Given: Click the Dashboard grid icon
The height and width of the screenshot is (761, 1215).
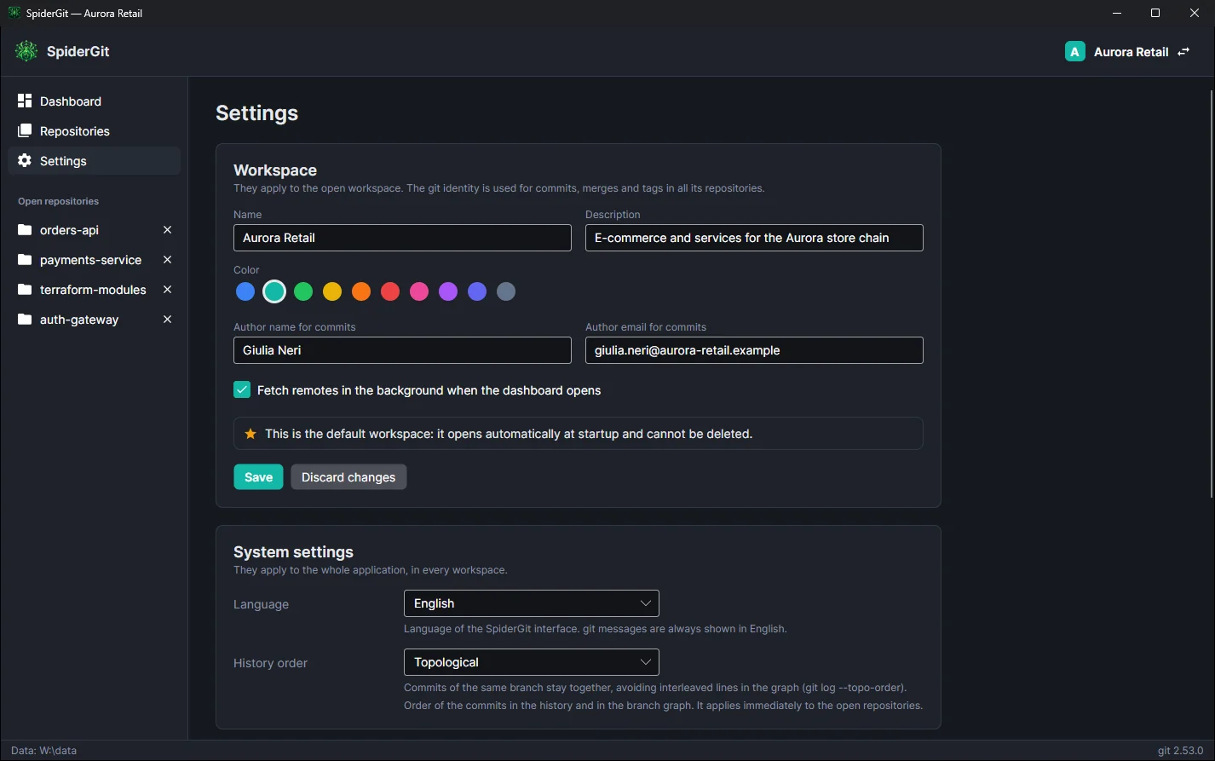Looking at the screenshot, I should (25, 101).
